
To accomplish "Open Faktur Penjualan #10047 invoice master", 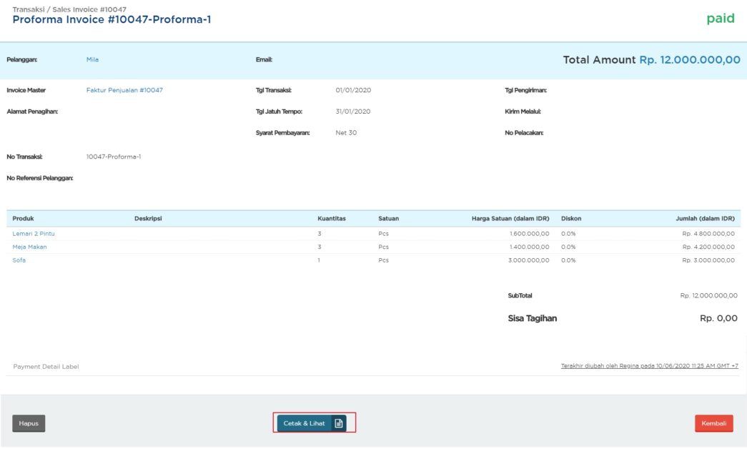I will point(123,89).
